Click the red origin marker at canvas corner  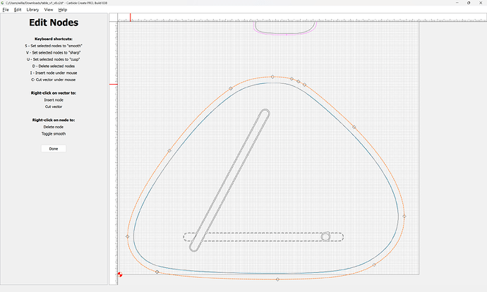119,274
